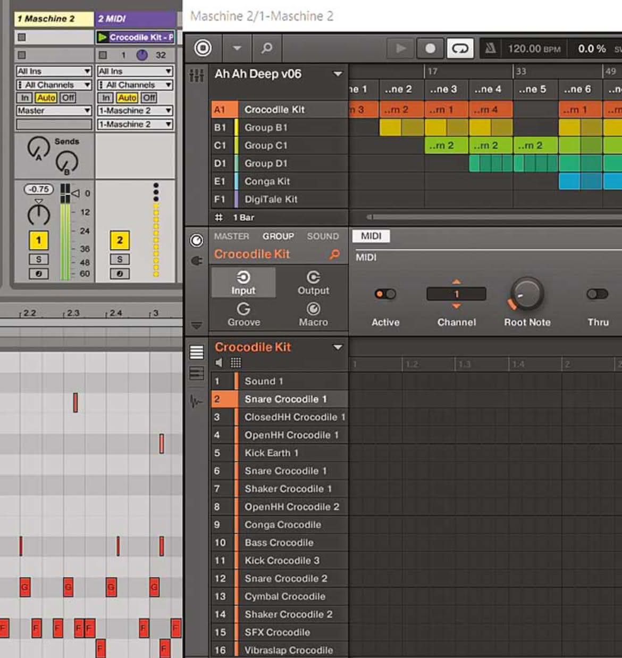622x658 pixels.
Task: Select the plug-in icon below the channel icon
Action: click(197, 261)
